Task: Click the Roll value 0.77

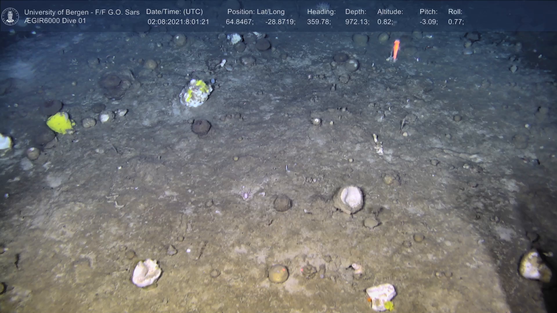Action: 456,22
